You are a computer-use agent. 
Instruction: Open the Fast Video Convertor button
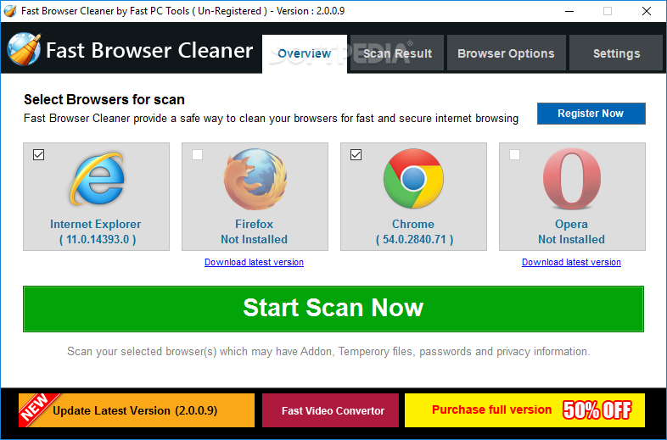point(330,410)
